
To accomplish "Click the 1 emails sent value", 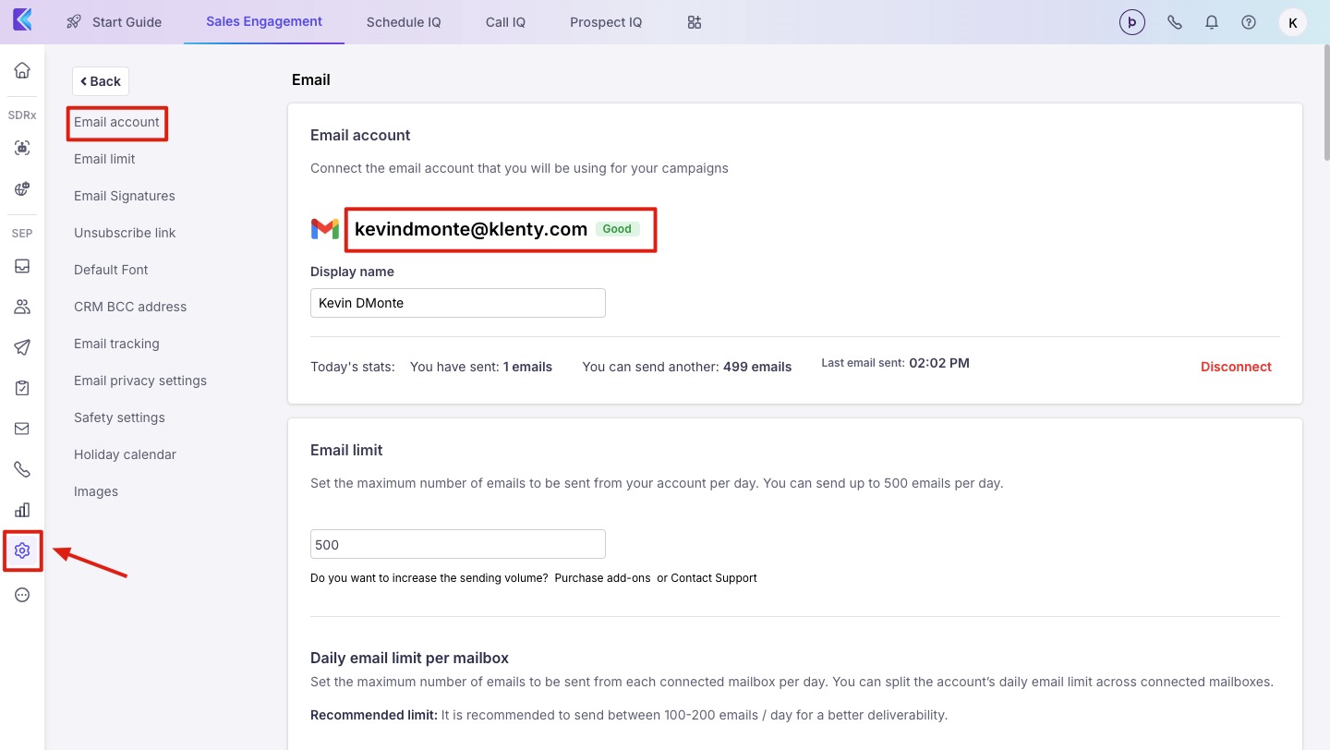I will coord(527,367).
